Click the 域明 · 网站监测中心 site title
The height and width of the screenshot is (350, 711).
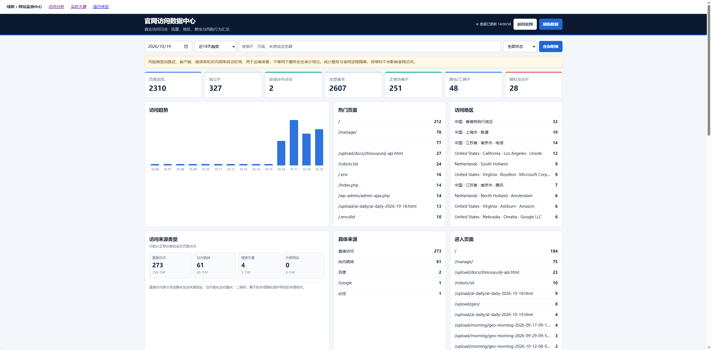[24, 7]
